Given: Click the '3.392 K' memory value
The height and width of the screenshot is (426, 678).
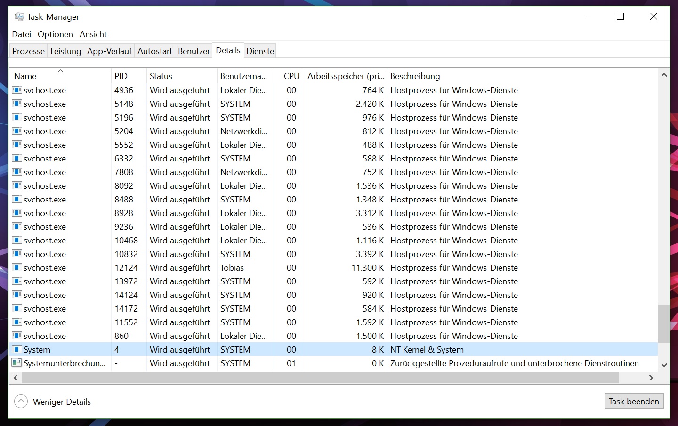Looking at the screenshot, I should (370, 254).
